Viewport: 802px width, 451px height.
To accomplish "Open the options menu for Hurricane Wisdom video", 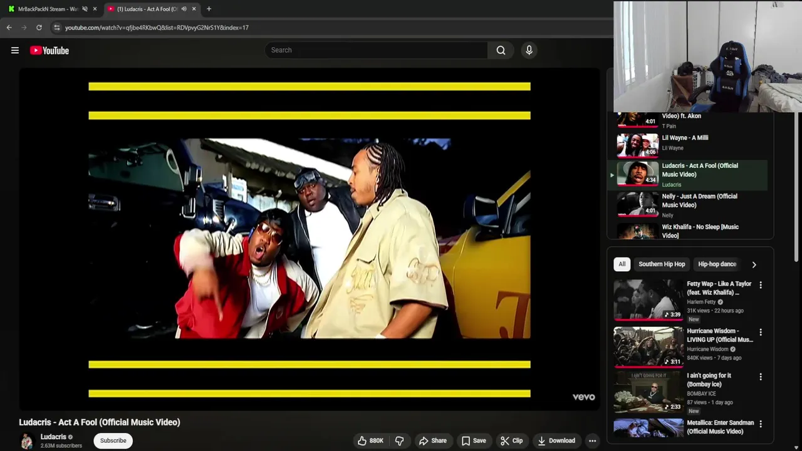I will pos(761,332).
